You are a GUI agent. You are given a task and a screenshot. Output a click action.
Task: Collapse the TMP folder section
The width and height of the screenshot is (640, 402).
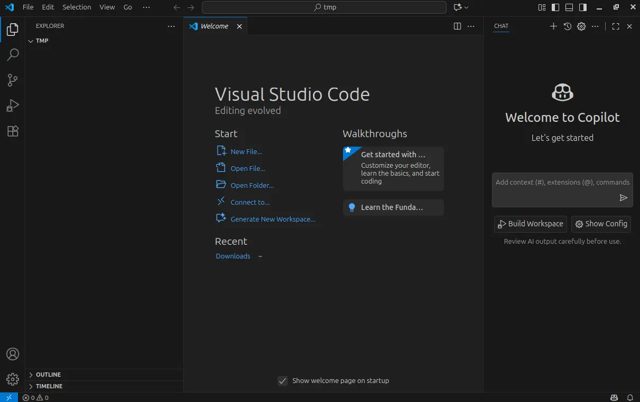(42, 41)
